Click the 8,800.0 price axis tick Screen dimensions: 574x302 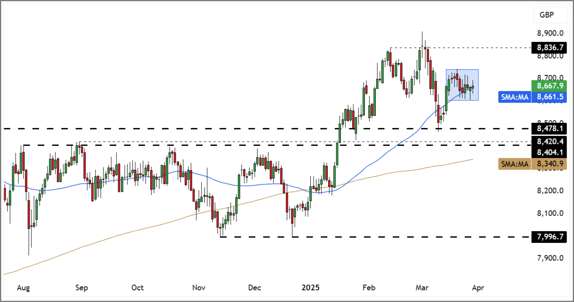[x=550, y=56]
